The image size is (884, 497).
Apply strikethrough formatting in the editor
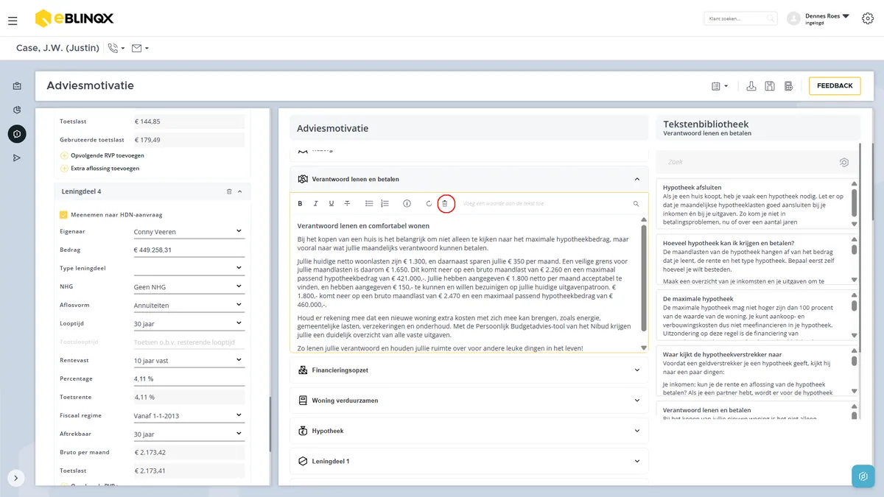(347, 203)
